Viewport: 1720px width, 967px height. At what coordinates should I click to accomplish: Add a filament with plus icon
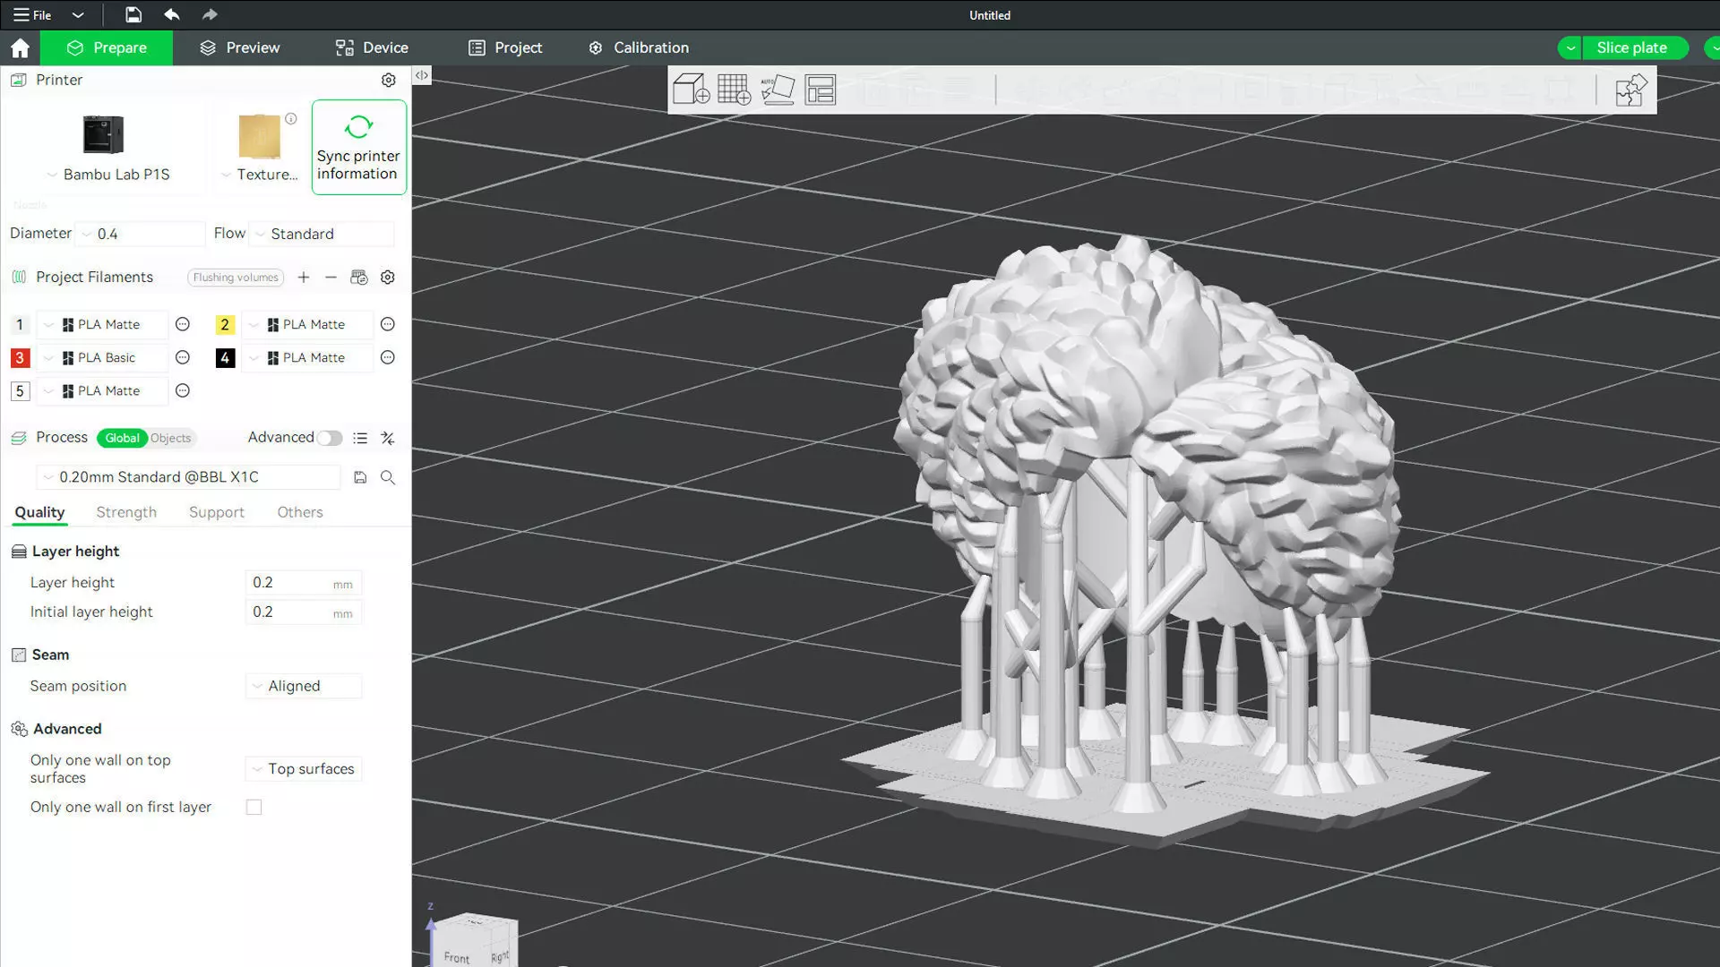coord(304,278)
